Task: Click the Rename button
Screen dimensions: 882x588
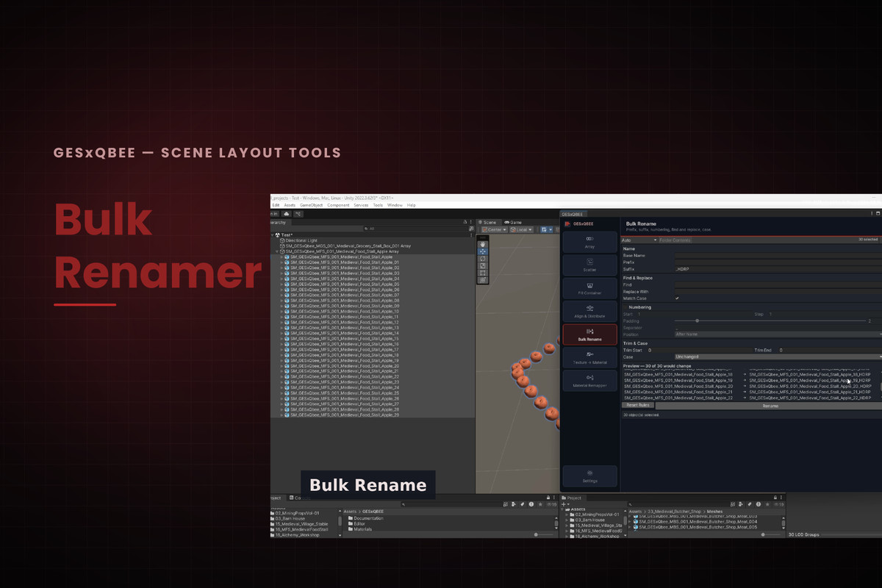Action: [x=770, y=406]
